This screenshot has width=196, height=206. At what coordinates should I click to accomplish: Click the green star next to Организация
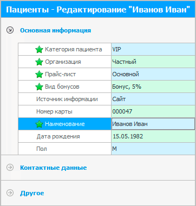point(39,62)
